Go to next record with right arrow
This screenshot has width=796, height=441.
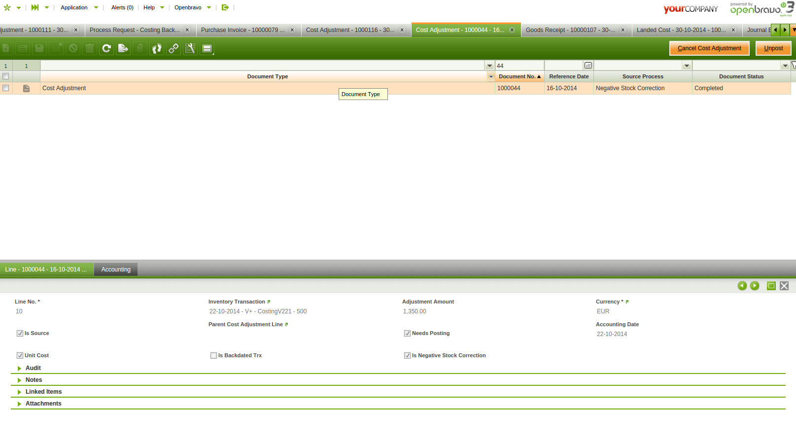click(x=755, y=286)
